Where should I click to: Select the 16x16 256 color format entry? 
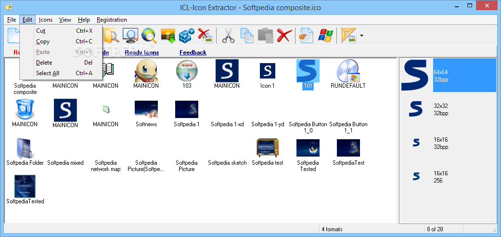point(448,177)
